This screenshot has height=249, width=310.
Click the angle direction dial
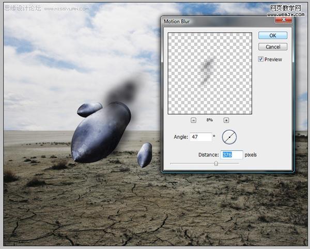(229, 137)
